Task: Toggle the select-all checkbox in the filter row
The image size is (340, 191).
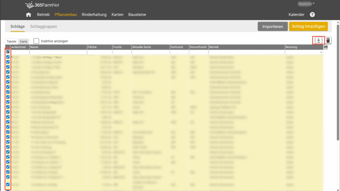Action: 8,52
